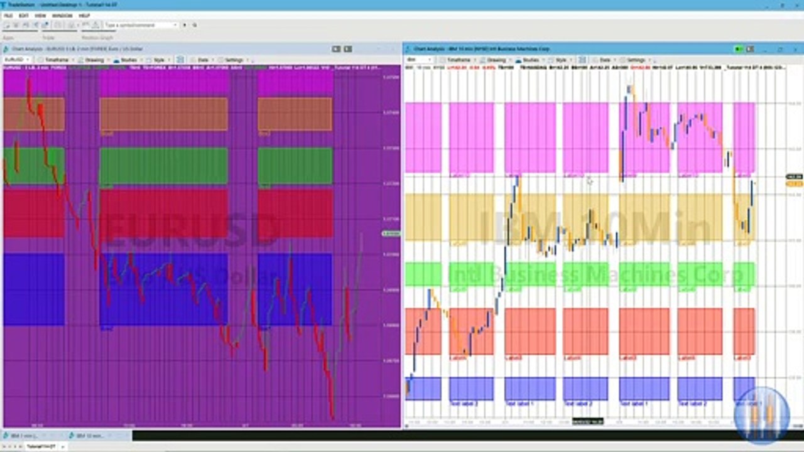Screen dimensions: 804x452
Task: Open the HELP menu
Action: [x=84, y=15]
